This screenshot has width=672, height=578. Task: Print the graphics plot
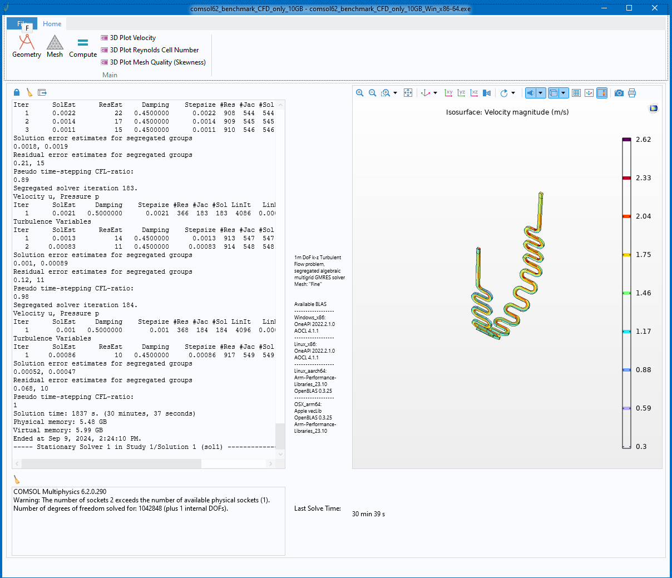click(x=632, y=93)
